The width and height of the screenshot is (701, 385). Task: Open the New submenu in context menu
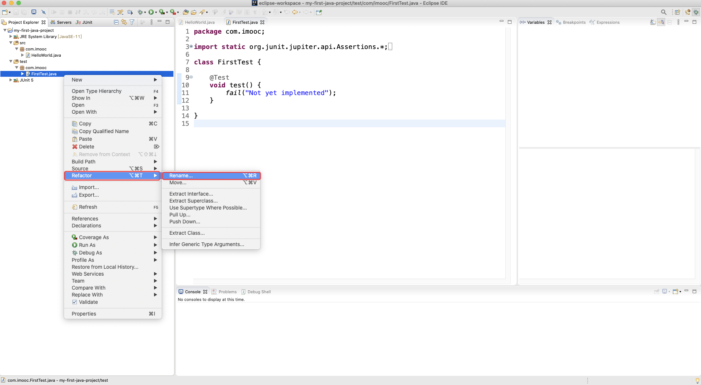[113, 80]
